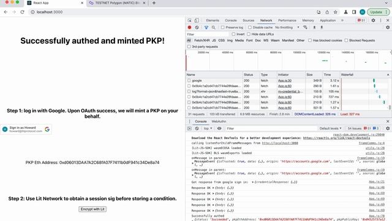Select checkbox for log?format=json request row
392x221 pixels.
pos(189,91)
